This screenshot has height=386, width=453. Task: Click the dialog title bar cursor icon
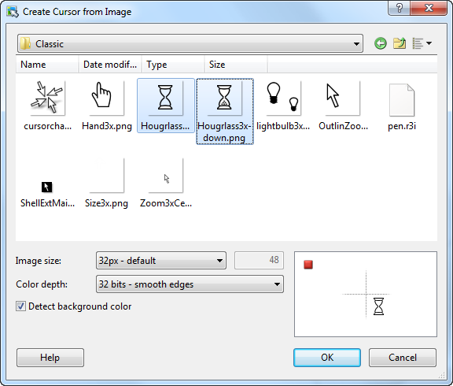[13, 12]
